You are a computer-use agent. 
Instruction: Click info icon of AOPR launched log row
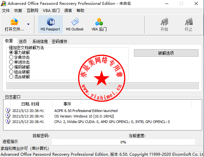point(8,110)
